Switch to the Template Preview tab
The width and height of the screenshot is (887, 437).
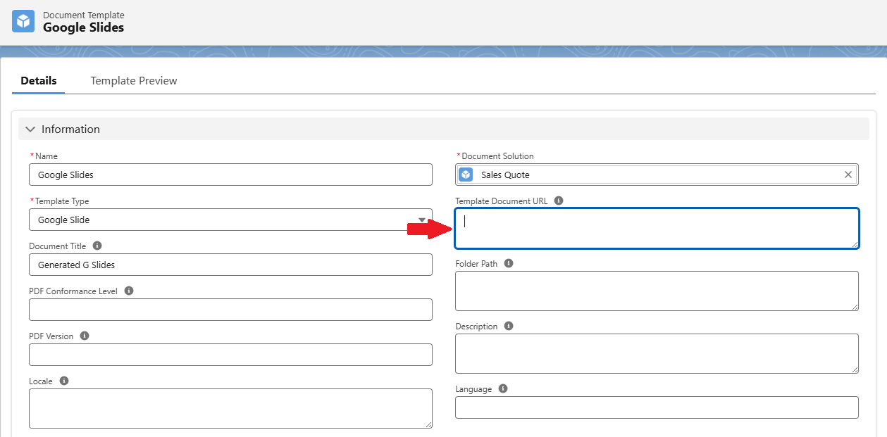[134, 81]
